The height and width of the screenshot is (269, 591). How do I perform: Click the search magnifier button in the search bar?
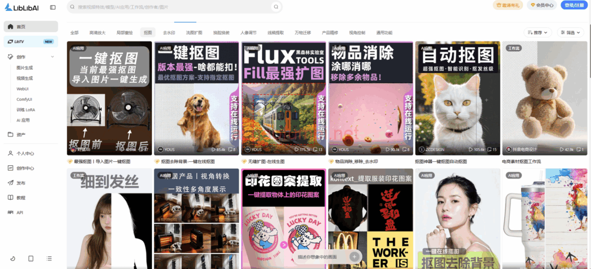(276, 7)
